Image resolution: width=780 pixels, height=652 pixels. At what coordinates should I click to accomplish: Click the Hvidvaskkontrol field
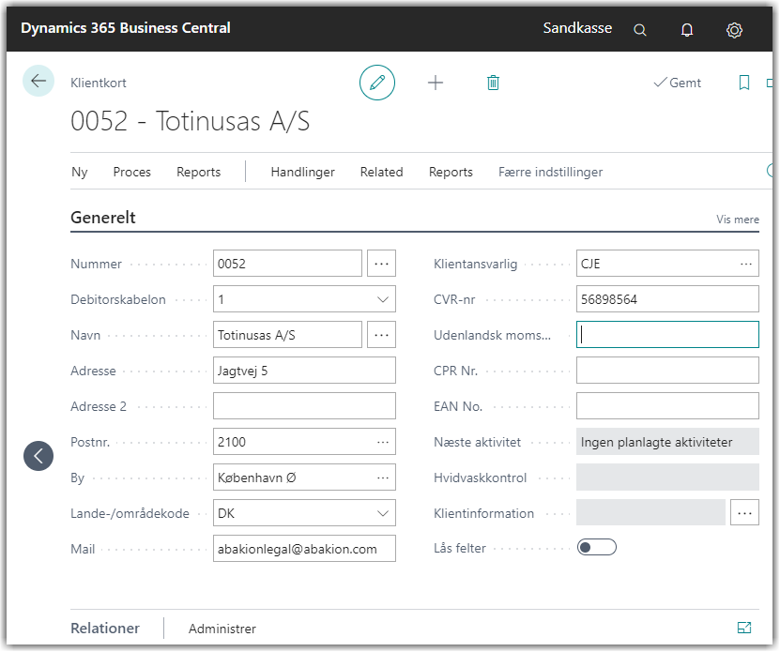pyautogui.click(x=667, y=478)
